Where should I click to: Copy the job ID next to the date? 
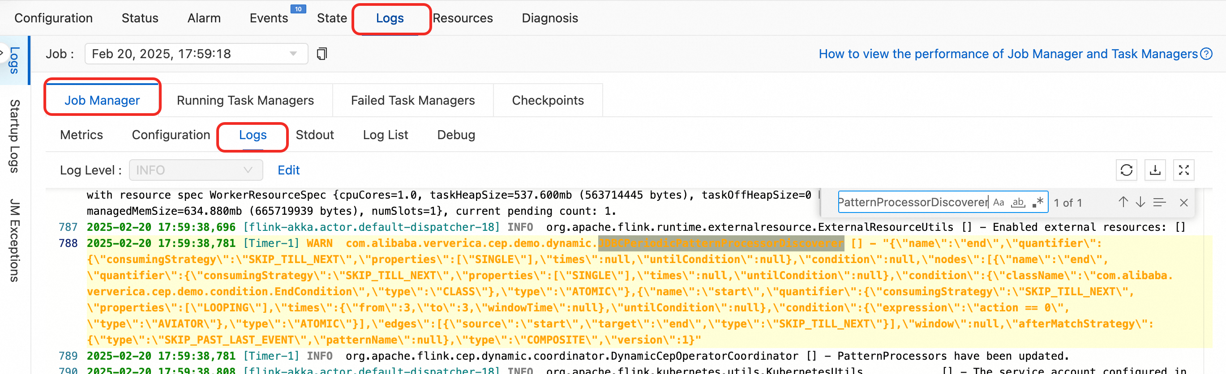[x=322, y=54]
